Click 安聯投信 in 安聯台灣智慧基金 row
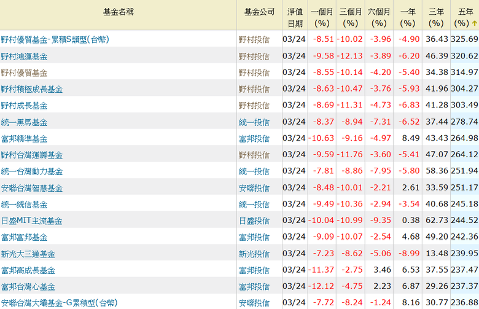479x309 pixels. [x=254, y=188]
